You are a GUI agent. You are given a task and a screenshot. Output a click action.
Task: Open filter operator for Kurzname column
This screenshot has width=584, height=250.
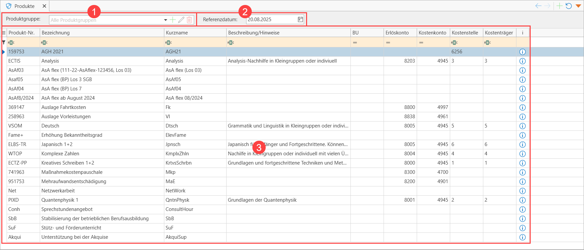pyautogui.click(x=169, y=42)
